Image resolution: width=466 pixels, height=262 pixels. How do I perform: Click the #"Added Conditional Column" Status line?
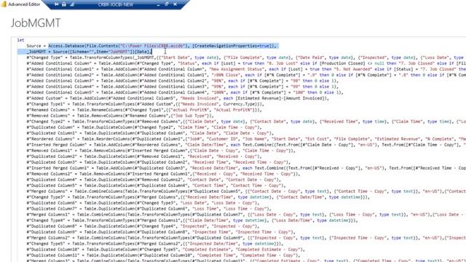pos(246,63)
